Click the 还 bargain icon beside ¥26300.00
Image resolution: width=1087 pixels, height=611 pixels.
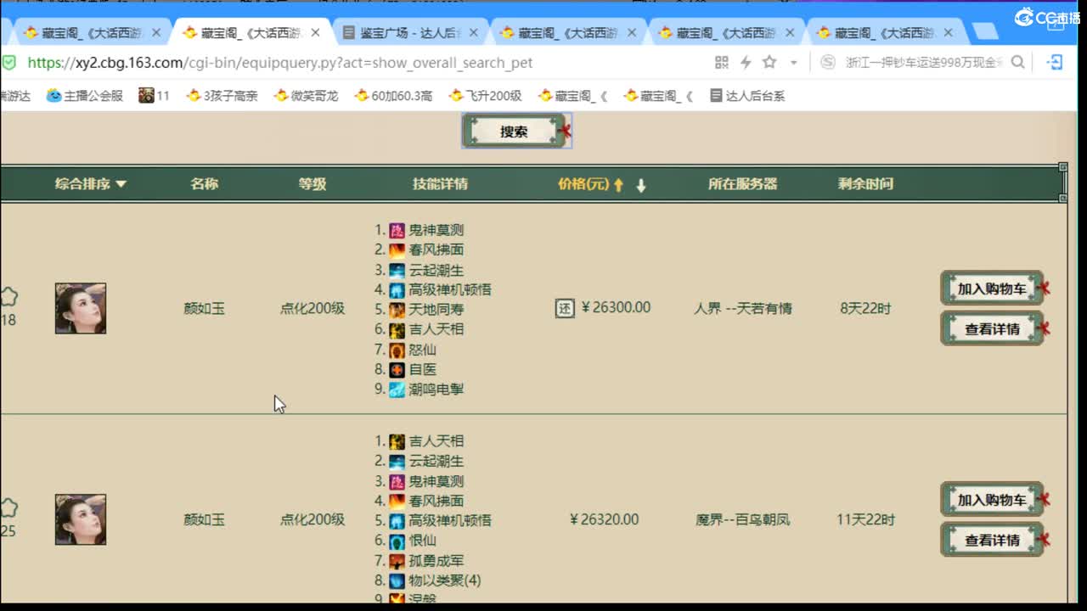565,308
